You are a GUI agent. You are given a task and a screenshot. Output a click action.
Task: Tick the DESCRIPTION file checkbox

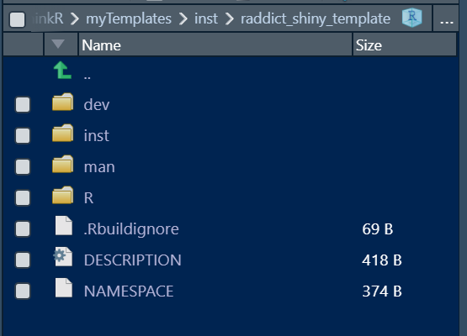pyautogui.click(x=23, y=260)
